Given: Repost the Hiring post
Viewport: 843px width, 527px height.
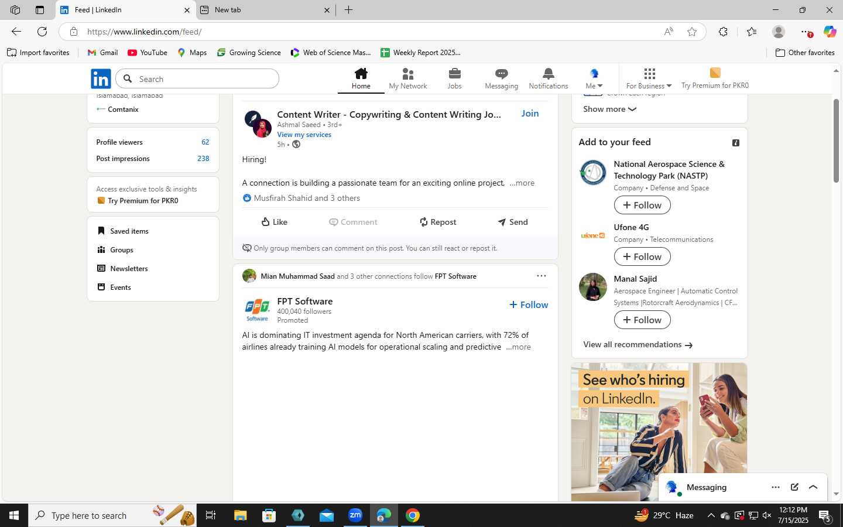Looking at the screenshot, I should click(437, 222).
